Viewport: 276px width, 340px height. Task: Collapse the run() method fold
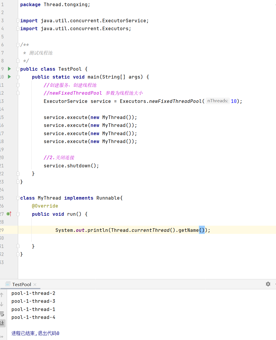[18, 214]
